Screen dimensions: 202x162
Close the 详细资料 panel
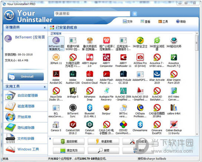coord(45,28)
